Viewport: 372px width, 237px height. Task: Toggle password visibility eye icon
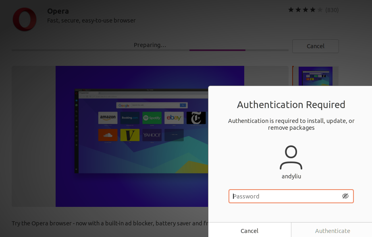(345, 196)
